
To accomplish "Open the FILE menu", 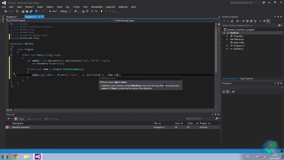I will coord(4,7).
